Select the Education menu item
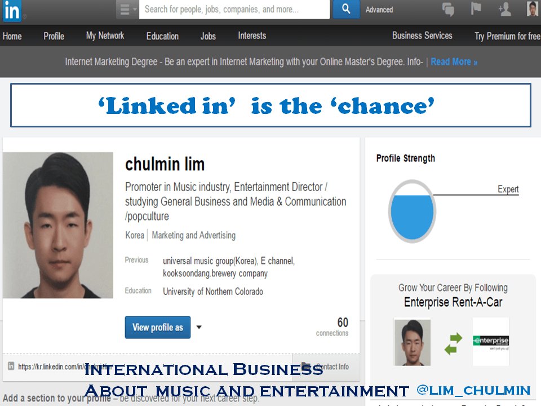 point(162,36)
